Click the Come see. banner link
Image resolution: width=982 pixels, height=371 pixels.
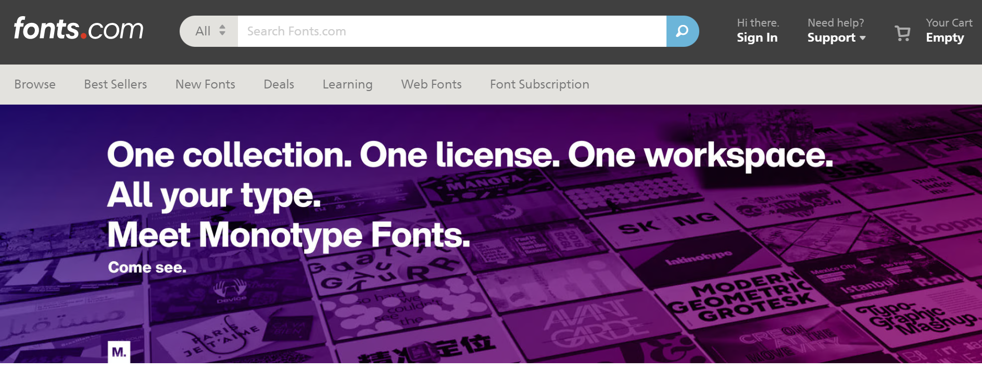point(147,267)
